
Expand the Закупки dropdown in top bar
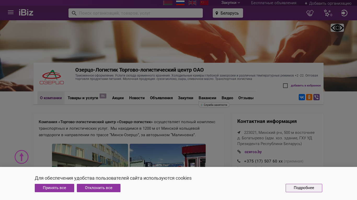click(231, 3)
